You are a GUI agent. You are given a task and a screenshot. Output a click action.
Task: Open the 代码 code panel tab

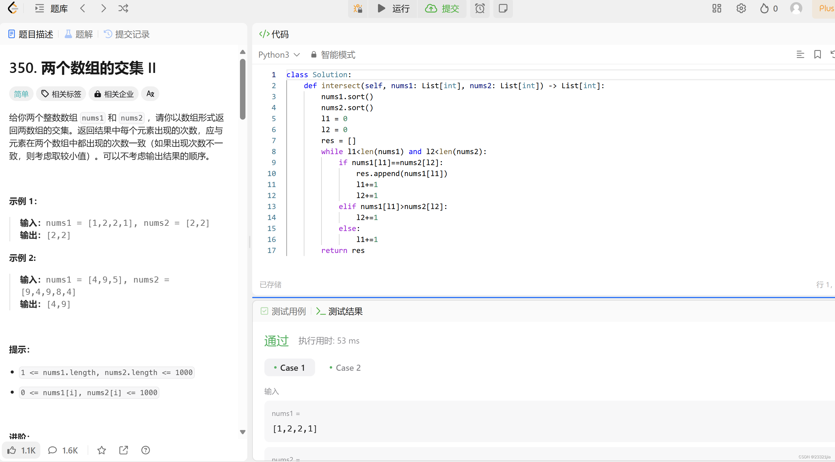click(x=274, y=34)
